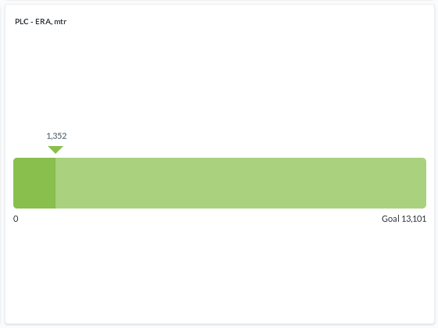438x328 pixels.
Task: Click the light green unfilled bar portion
Action: [241, 183]
